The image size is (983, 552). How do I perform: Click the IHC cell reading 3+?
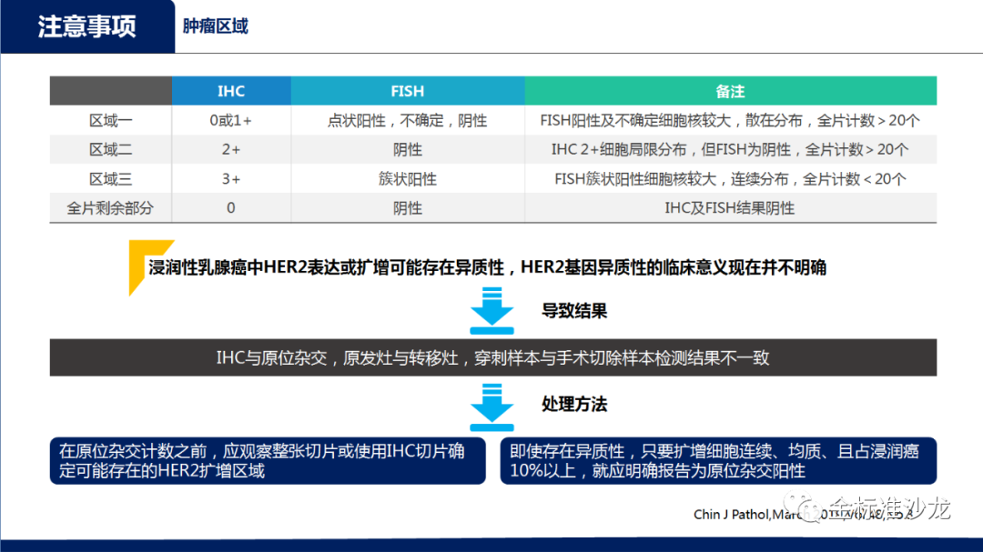(231, 179)
